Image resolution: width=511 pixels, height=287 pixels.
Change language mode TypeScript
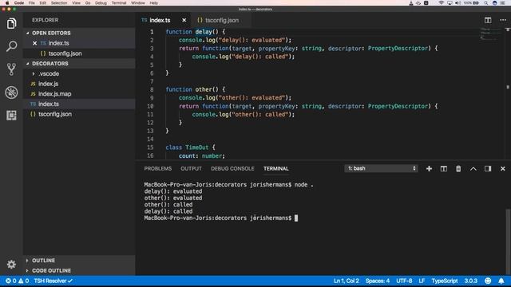(445, 281)
